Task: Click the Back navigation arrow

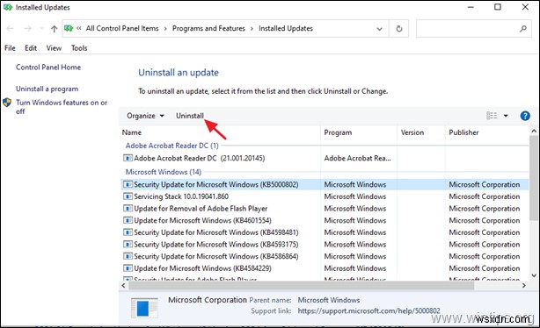Action: click(10, 29)
